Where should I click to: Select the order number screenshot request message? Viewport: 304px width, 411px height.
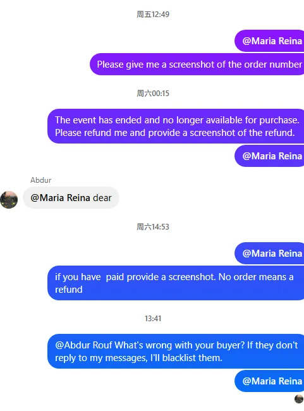point(197,64)
